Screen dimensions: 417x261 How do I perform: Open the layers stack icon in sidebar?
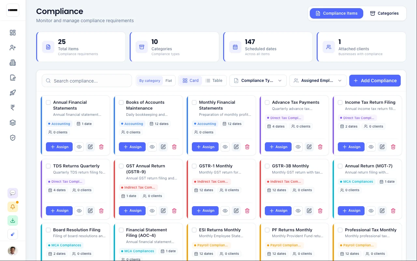[13, 123]
